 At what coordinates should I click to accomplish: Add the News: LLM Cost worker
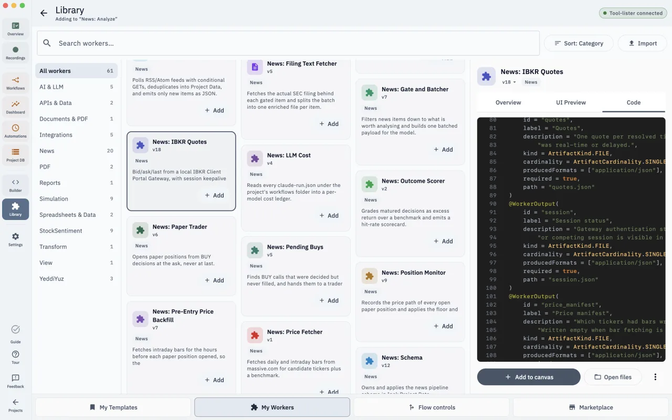tap(329, 216)
